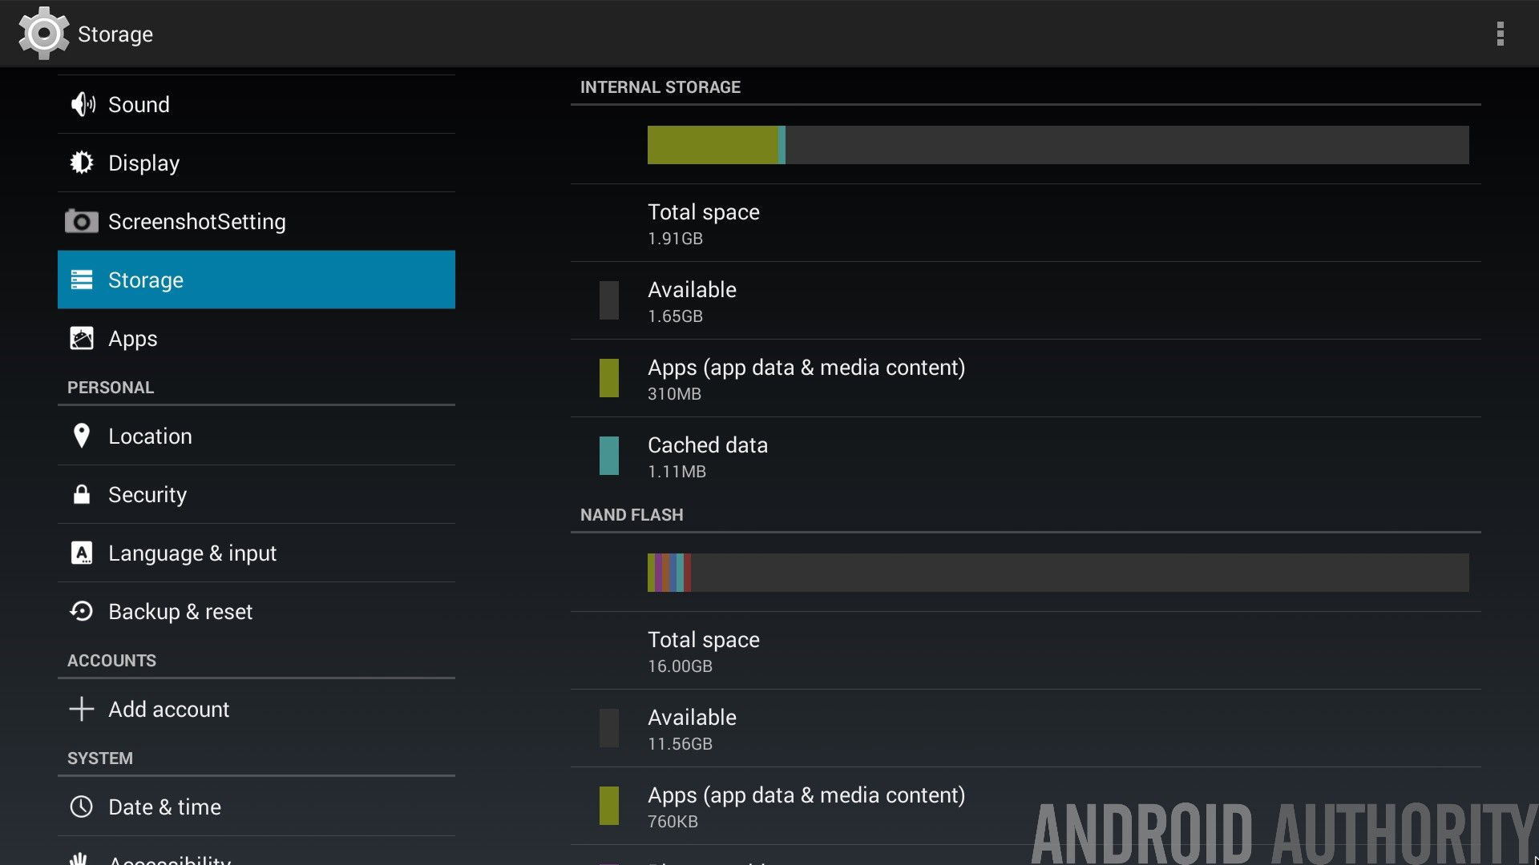Click the internal storage usage bar
This screenshot has width=1539, height=865.
[1058, 145]
